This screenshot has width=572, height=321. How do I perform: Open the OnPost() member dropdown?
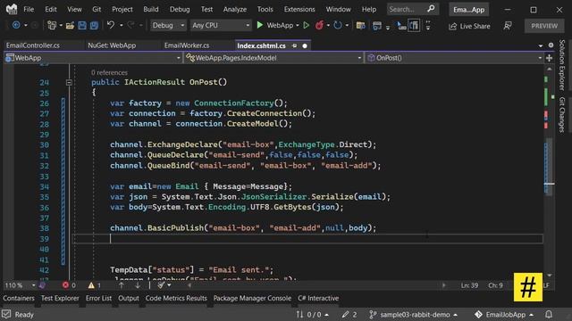coord(454,58)
